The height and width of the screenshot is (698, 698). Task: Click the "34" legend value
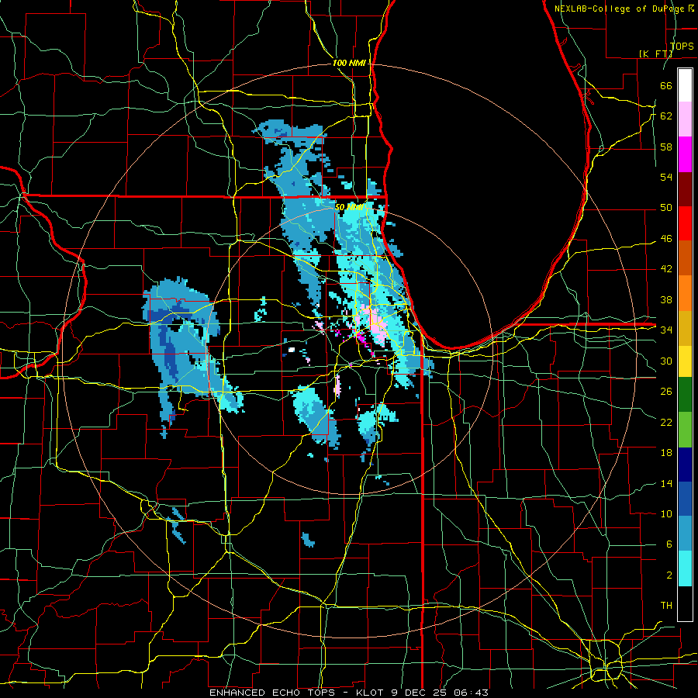coord(666,330)
